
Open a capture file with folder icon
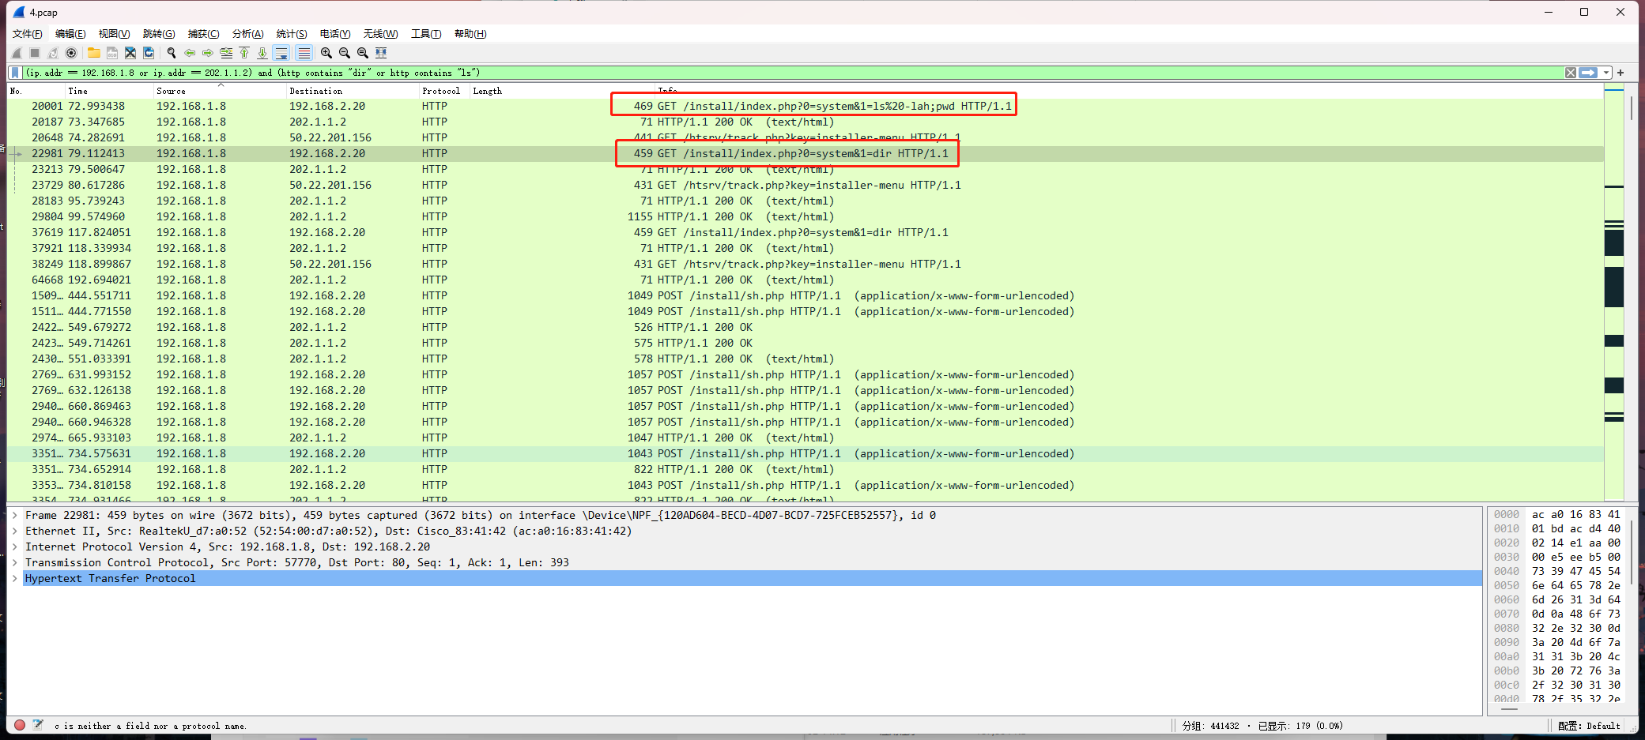tap(94, 53)
